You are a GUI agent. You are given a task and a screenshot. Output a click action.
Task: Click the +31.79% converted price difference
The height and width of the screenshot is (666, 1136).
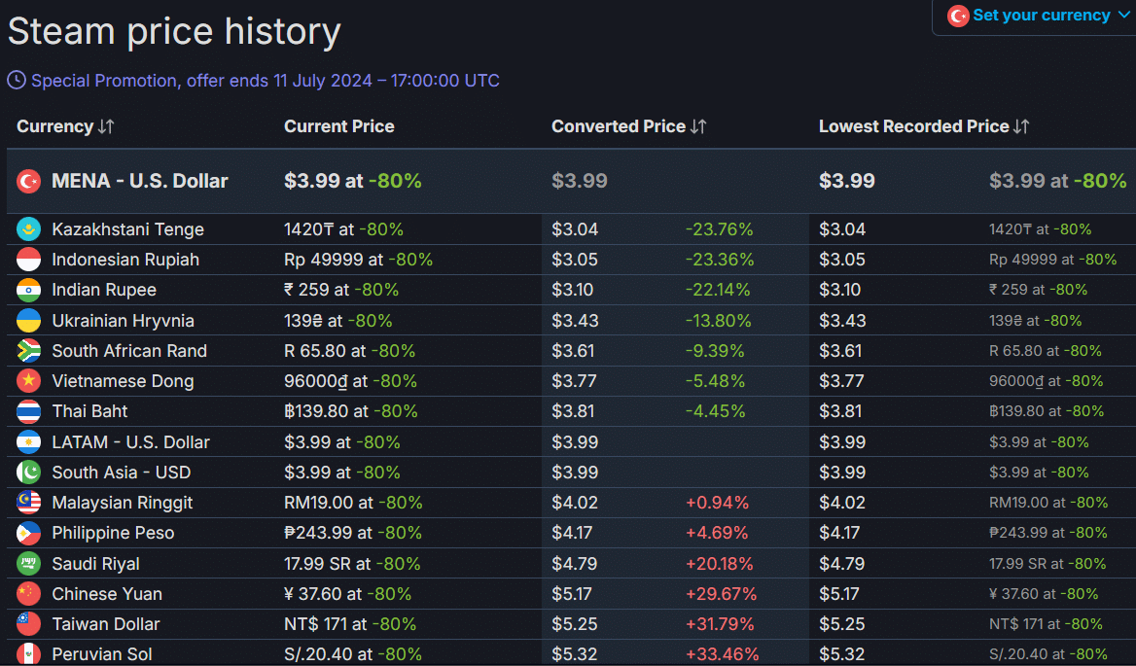[720, 625]
